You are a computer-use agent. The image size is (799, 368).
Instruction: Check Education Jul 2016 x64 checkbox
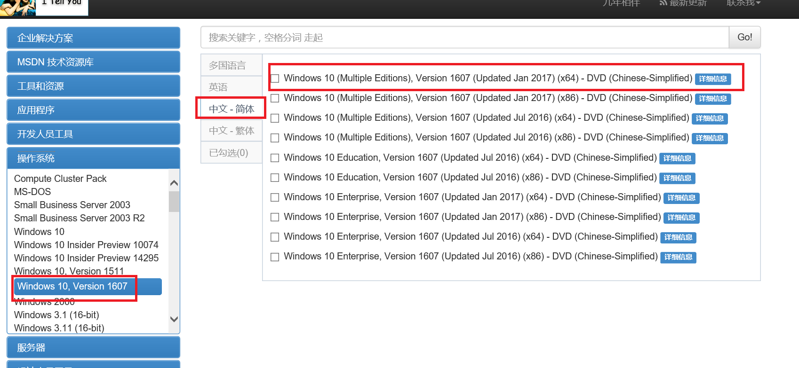click(275, 158)
